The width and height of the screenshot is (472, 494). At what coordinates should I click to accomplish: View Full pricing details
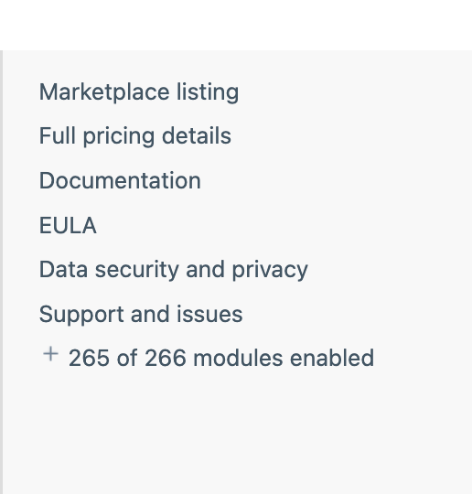point(135,136)
